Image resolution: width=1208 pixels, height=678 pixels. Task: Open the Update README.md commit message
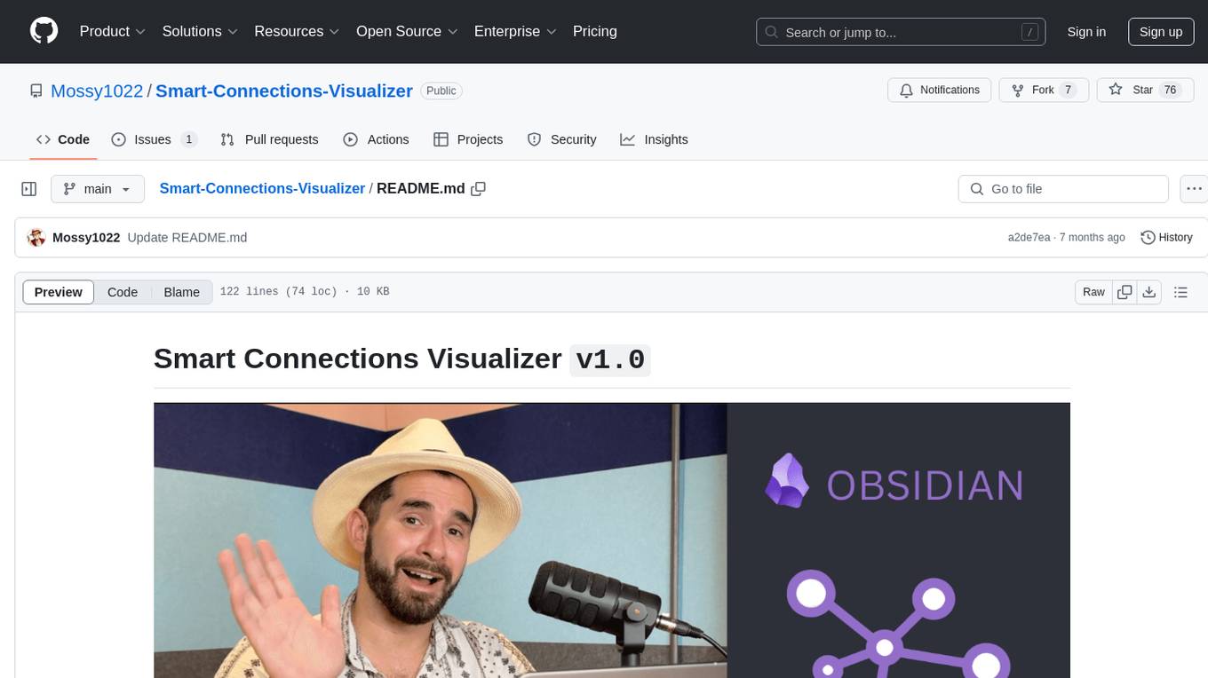point(187,237)
